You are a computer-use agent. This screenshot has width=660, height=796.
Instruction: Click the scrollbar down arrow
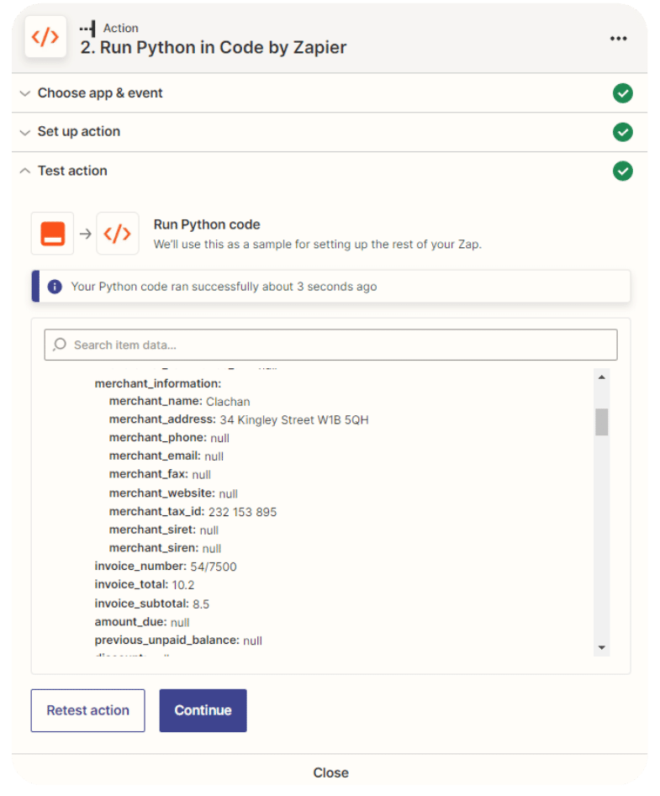[x=601, y=647]
